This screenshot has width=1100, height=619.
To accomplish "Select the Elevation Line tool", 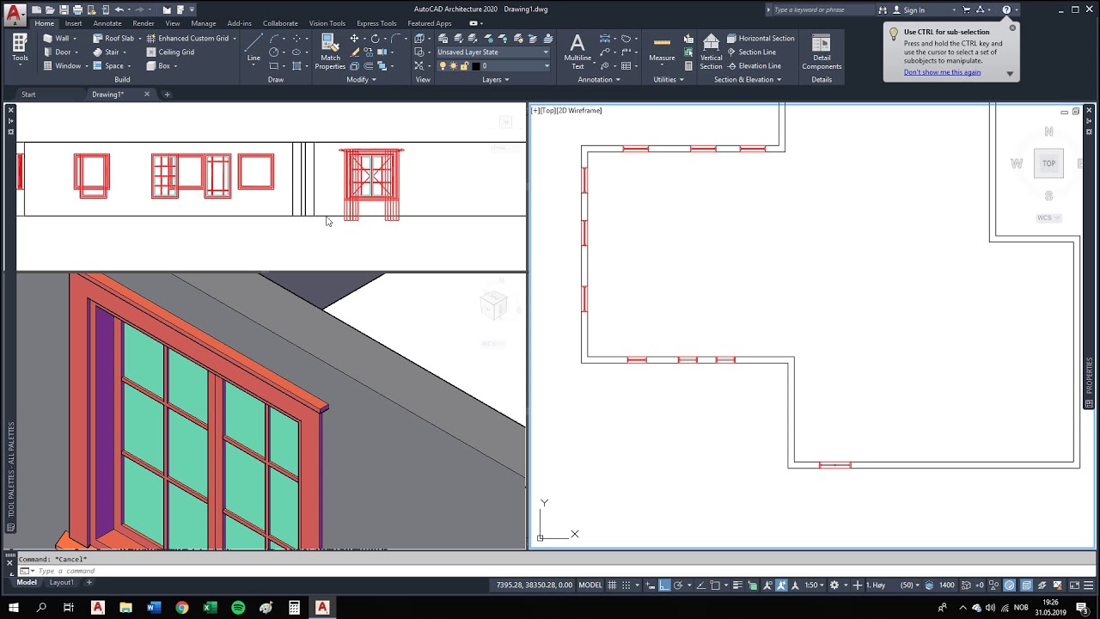I will 755,65.
